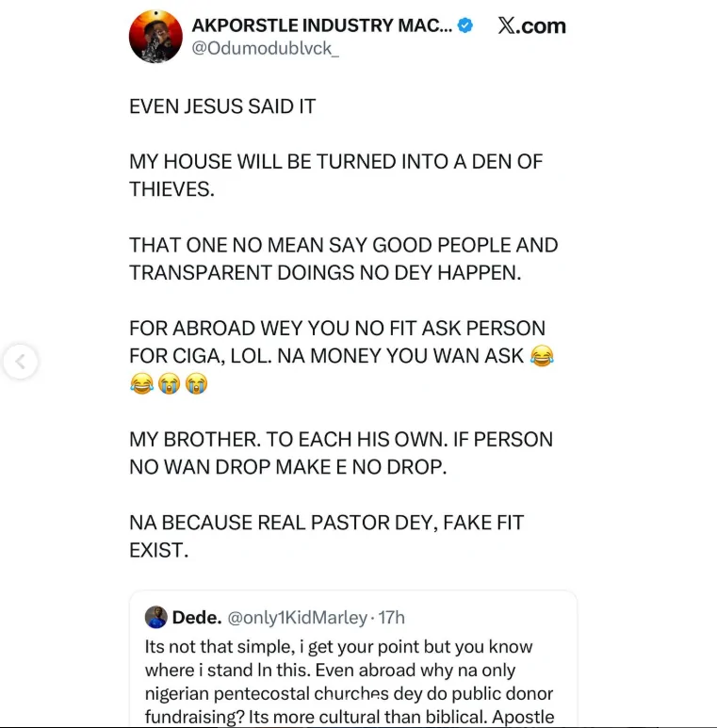Click the blue verified badge
This screenshot has width=717, height=728.
click(x=466, y=26)
